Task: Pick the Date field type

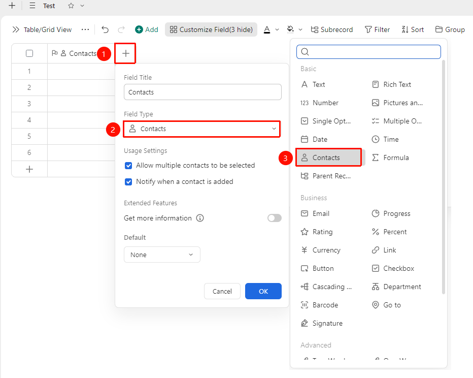Action: pos(314,140)
